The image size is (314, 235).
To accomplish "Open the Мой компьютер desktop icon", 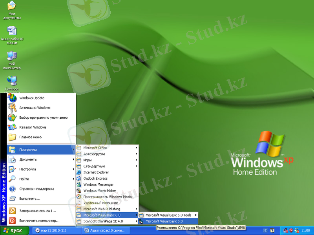I will [x=12, y=56].
